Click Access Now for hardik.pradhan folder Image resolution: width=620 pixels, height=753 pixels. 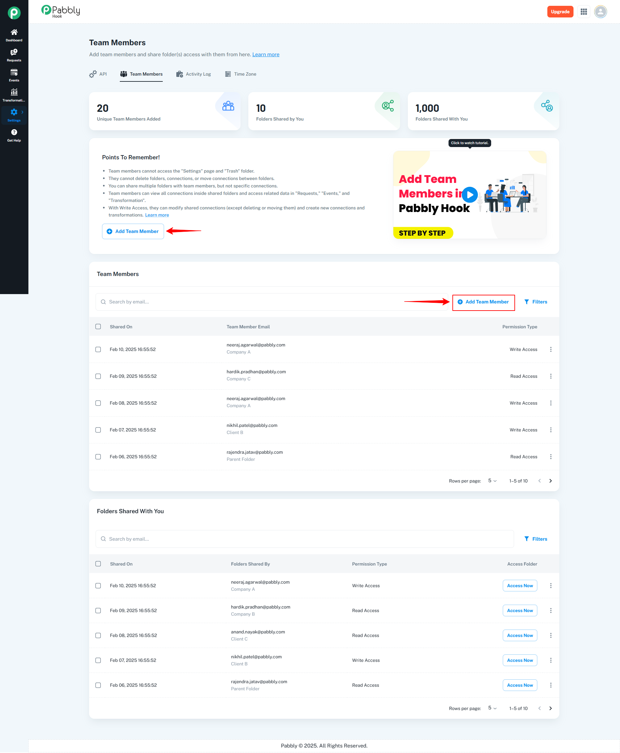(520, 610)
